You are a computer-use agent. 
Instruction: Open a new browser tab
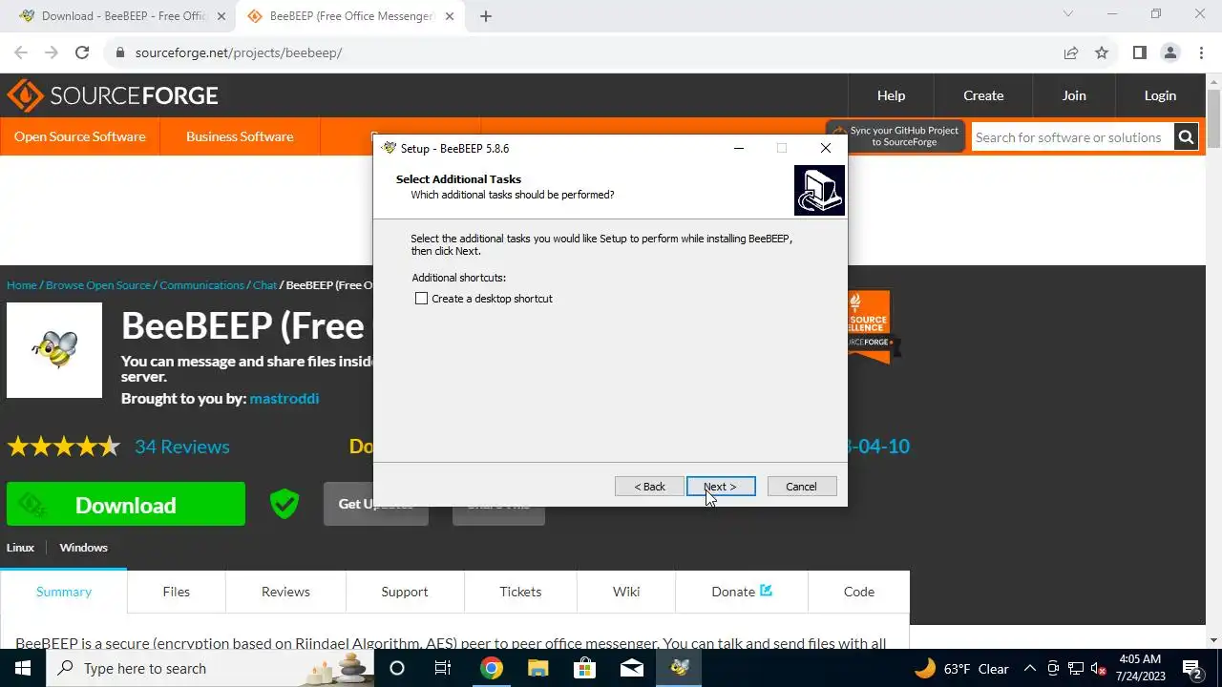(486, 16)
